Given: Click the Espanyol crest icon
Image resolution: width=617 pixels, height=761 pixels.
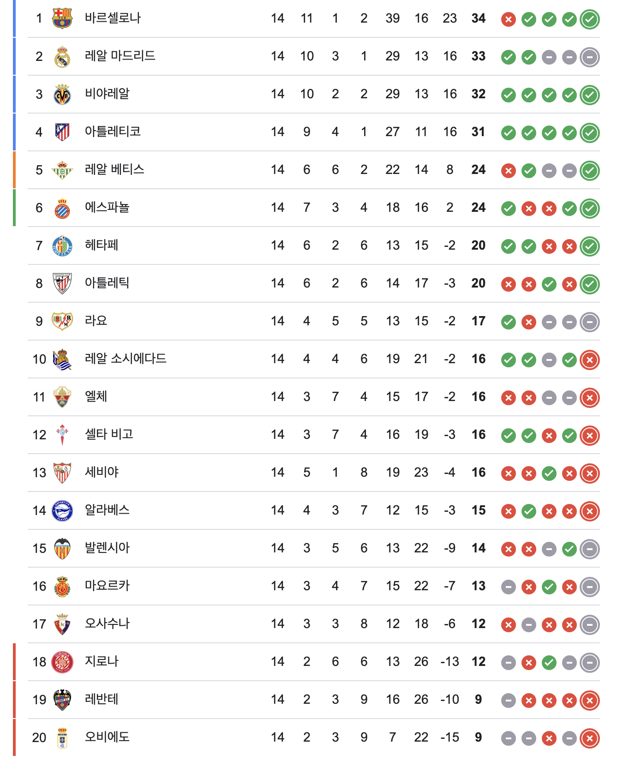Looking at the screenshot, I should [x=62, y=208].
